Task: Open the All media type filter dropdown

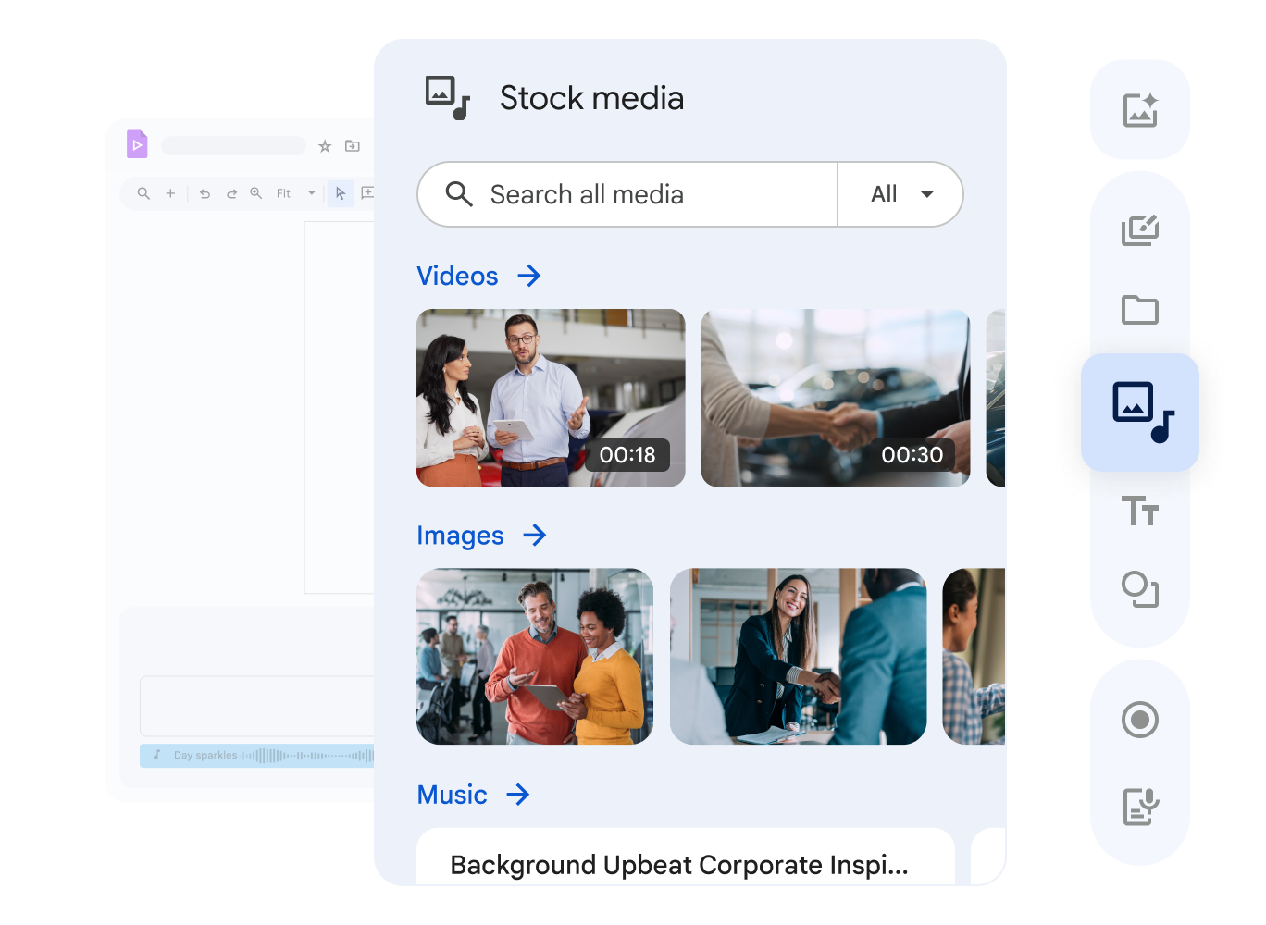Action: click(900, 194)
